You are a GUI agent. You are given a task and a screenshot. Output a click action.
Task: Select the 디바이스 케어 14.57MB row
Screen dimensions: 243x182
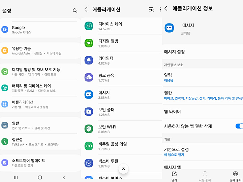(x=121, y=26)
